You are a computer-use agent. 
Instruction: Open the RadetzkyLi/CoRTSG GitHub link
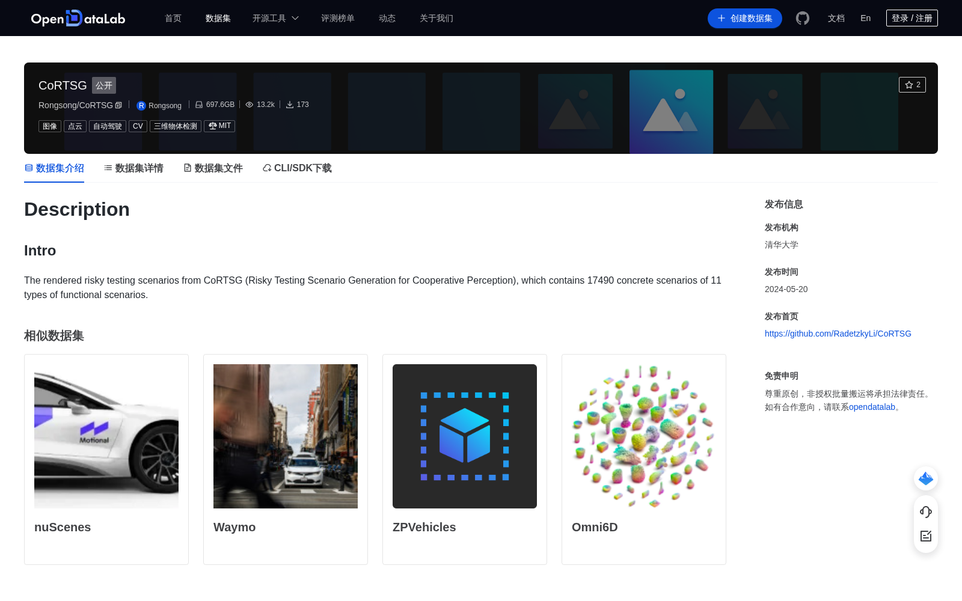point(838,334)
